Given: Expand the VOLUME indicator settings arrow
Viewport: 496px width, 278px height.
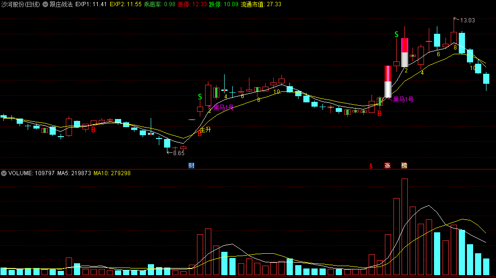Looking at the screenshot, I should pyautogui.click(x=4, y=173).
